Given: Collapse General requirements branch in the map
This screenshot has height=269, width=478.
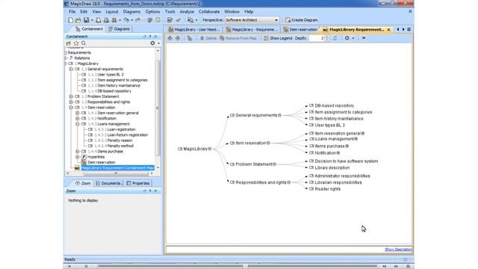Looking at the screenshot, I should 279,115.
